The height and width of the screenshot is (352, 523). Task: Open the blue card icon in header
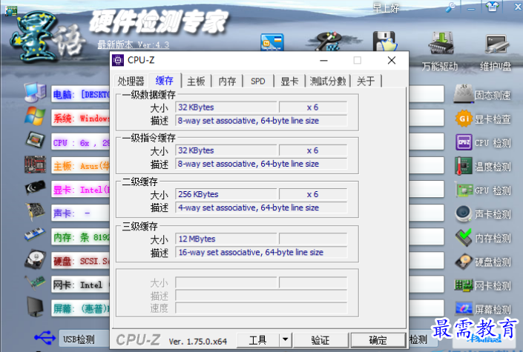tap(272, 42)
